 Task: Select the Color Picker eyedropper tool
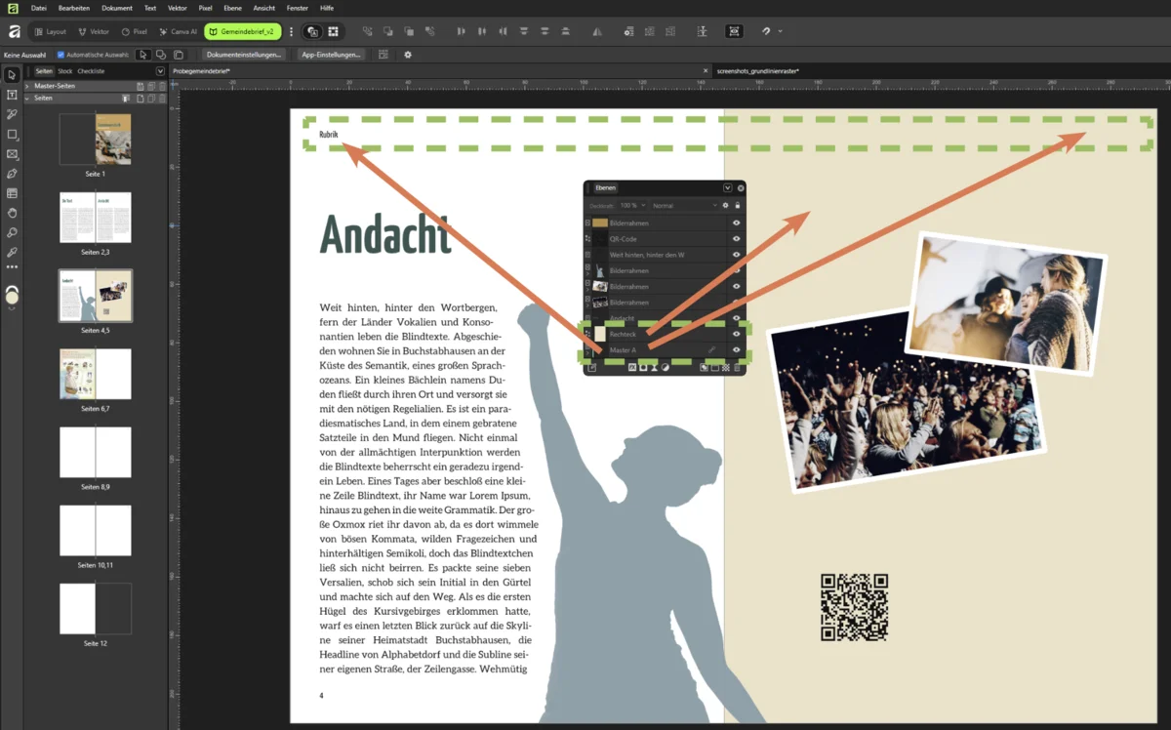[12, 252]
